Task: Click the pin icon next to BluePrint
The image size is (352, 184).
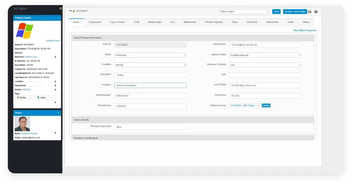Action: [x=55, y=57]
